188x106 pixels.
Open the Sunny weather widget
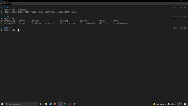coord(159,104)
